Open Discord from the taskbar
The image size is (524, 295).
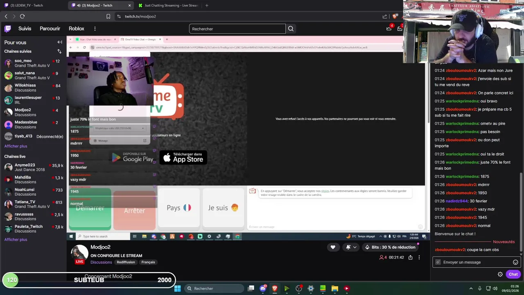263,288
